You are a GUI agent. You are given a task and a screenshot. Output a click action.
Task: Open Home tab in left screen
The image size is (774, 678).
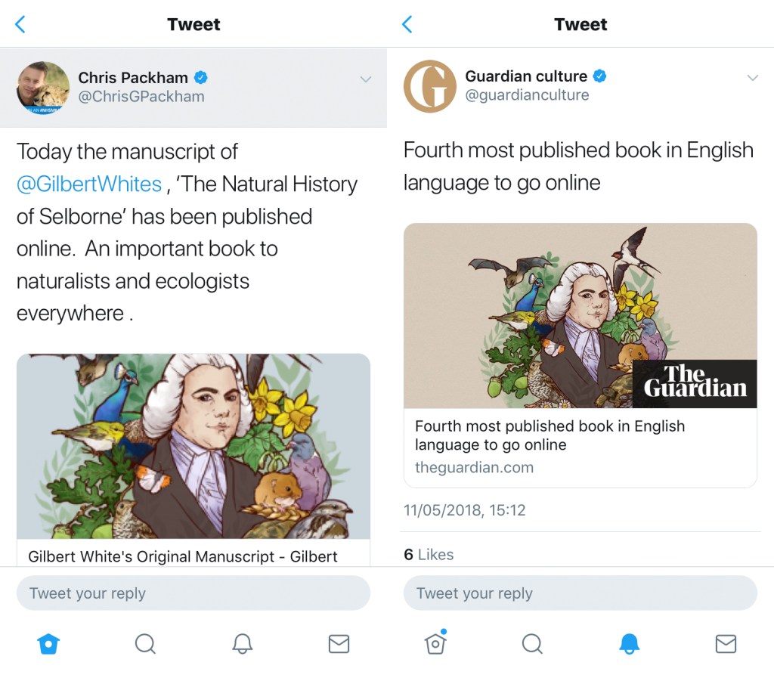click(x=48, y=643)
